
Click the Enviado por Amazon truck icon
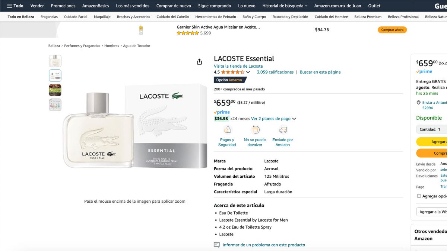(x=283, y=130)
